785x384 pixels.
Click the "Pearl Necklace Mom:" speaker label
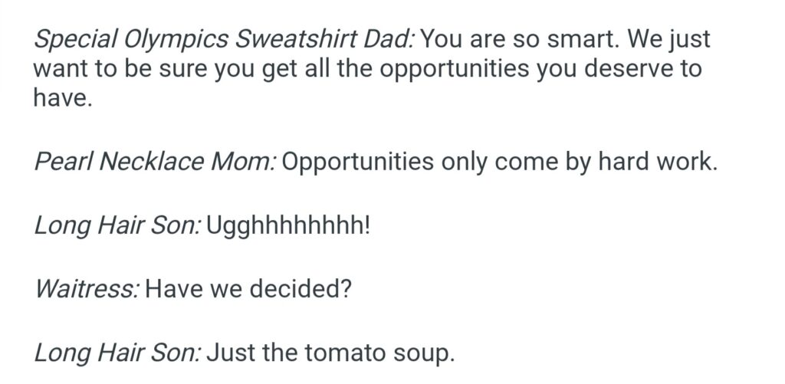(x=155, y=162)
